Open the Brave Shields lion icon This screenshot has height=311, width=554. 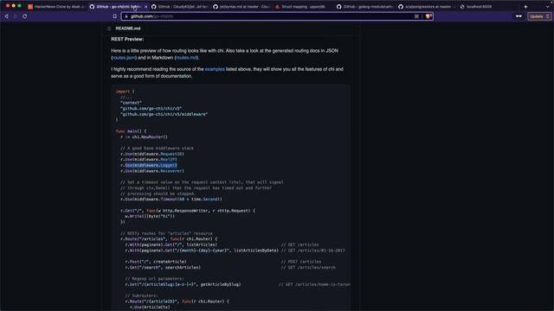click(x=428, y=16)
